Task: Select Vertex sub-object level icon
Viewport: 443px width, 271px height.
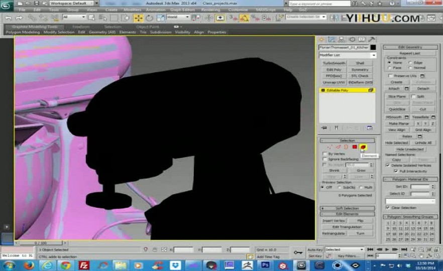Action: coord(329,147)
